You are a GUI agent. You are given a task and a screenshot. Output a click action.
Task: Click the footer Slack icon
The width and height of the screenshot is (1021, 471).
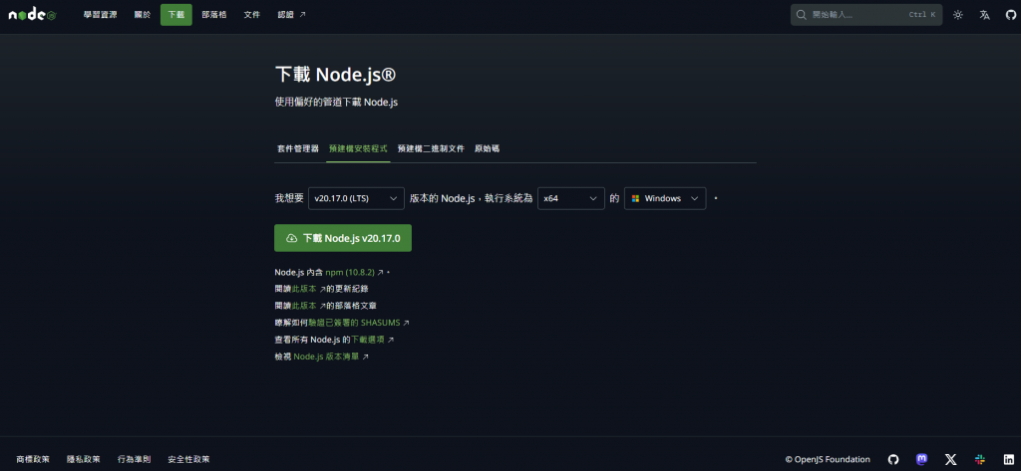pyautogui.click(x=980, y=459)
